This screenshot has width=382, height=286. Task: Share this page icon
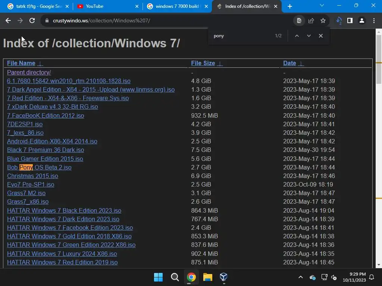311,21
